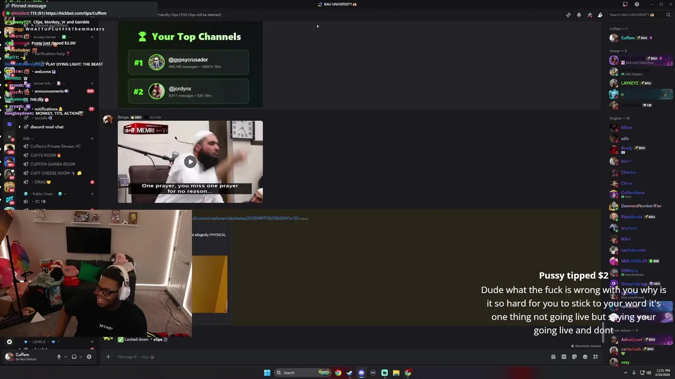Viewport: 675px width, 379px height.
Task: Open notification settings bell in header
Action: tap(578, 15)
